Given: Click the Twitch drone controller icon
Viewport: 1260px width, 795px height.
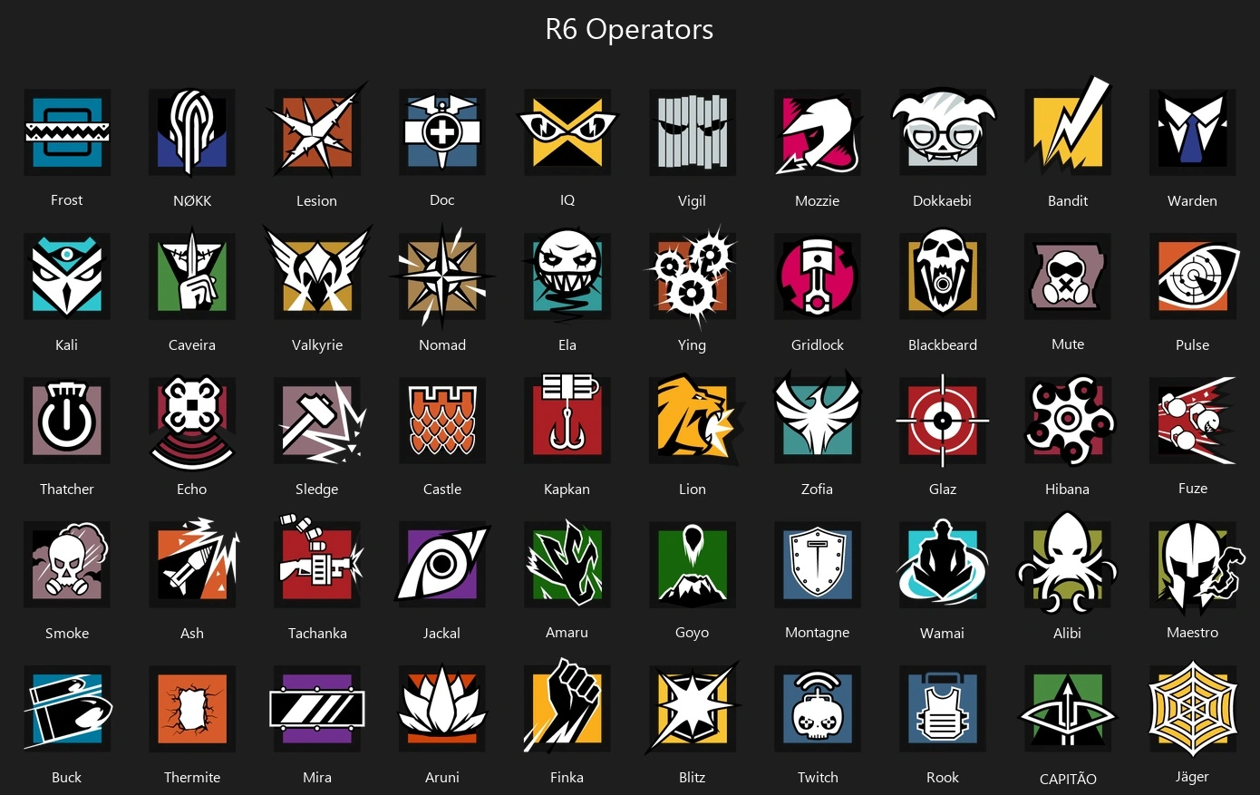Looking at the screenshot, I should click(x=818, y=708).
